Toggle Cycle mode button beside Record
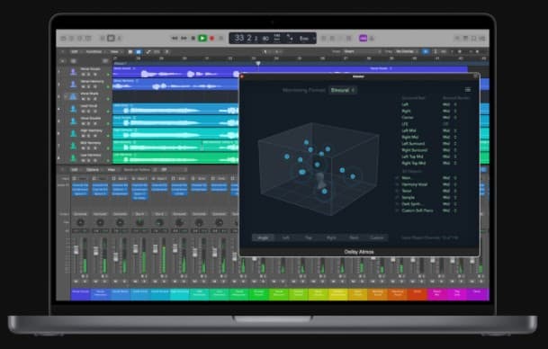The height and width of the screenshot is (349, 548). [x=220, y=38]
